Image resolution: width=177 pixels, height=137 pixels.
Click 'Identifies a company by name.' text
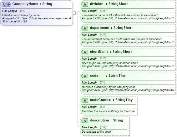(x=21, y=15)
